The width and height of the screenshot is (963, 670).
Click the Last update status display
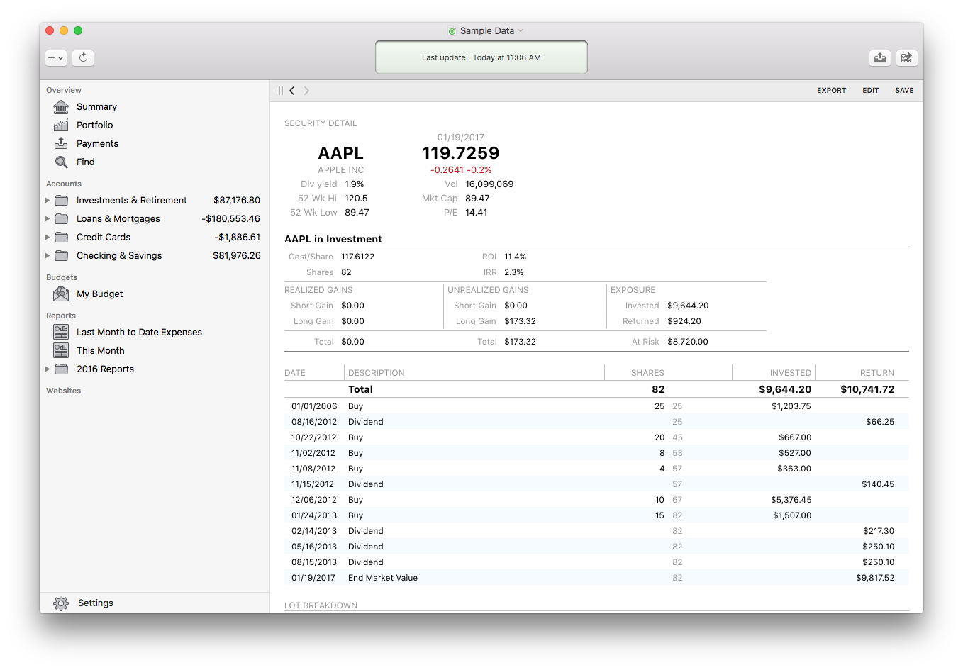click(x=481, y=57)
